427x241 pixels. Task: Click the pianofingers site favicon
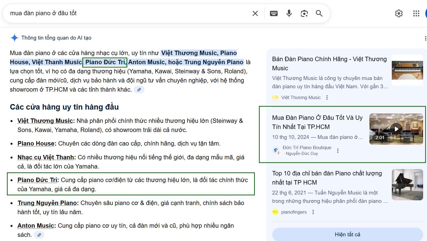(275, 212)
